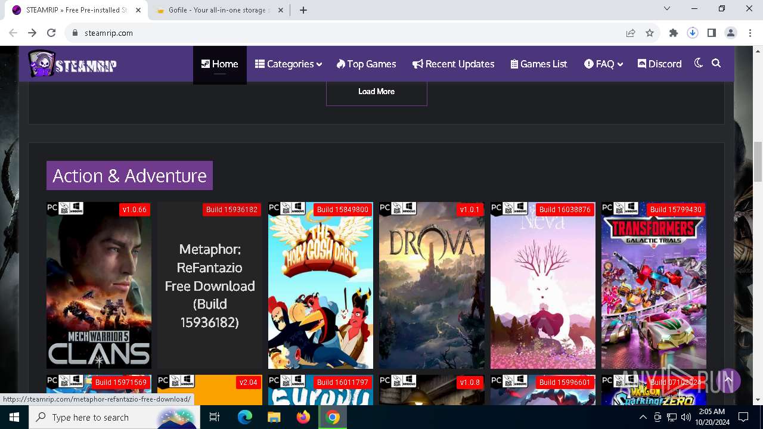Open Chrome downloads icon
763x429 pixels.
click(x=693, y=33)
